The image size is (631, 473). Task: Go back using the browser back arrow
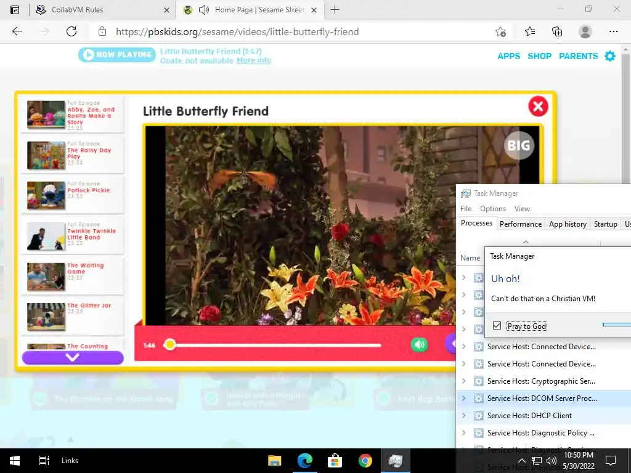pos(17,31)
